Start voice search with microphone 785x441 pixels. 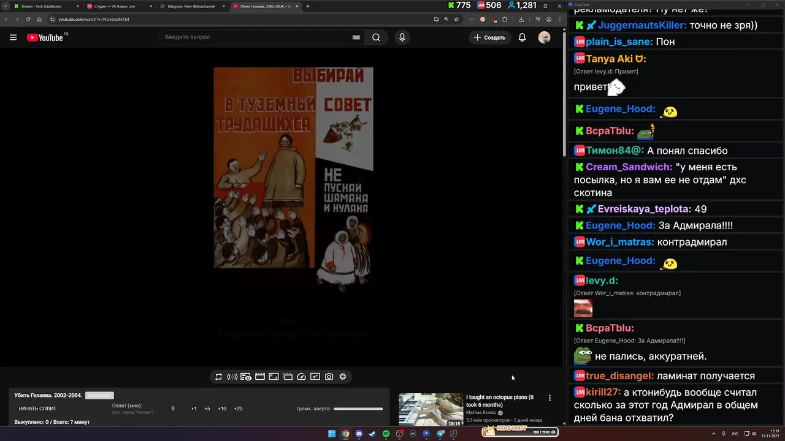point(402,37)
